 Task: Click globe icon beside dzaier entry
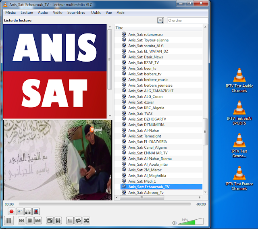pos(124,102)
